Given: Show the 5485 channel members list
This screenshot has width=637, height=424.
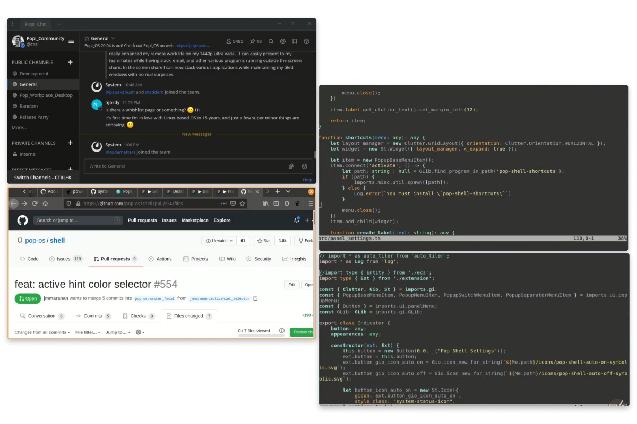Looking at the screenshot, I should coord(234,41).
